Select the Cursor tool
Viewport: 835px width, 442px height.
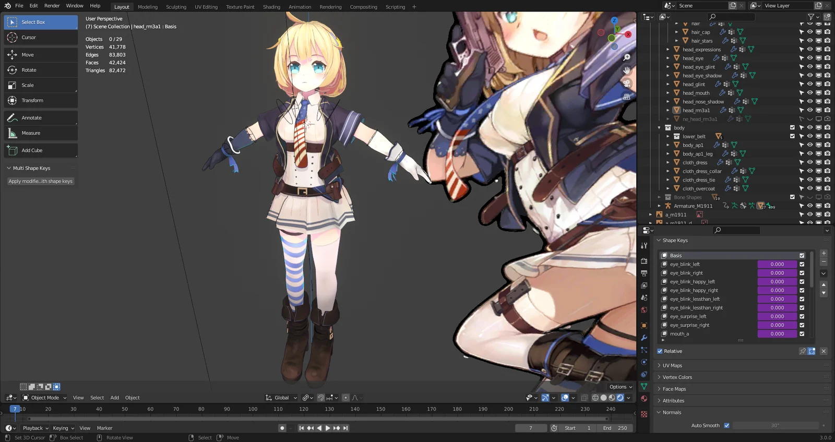pyautogui.click(x=41, y=38)
